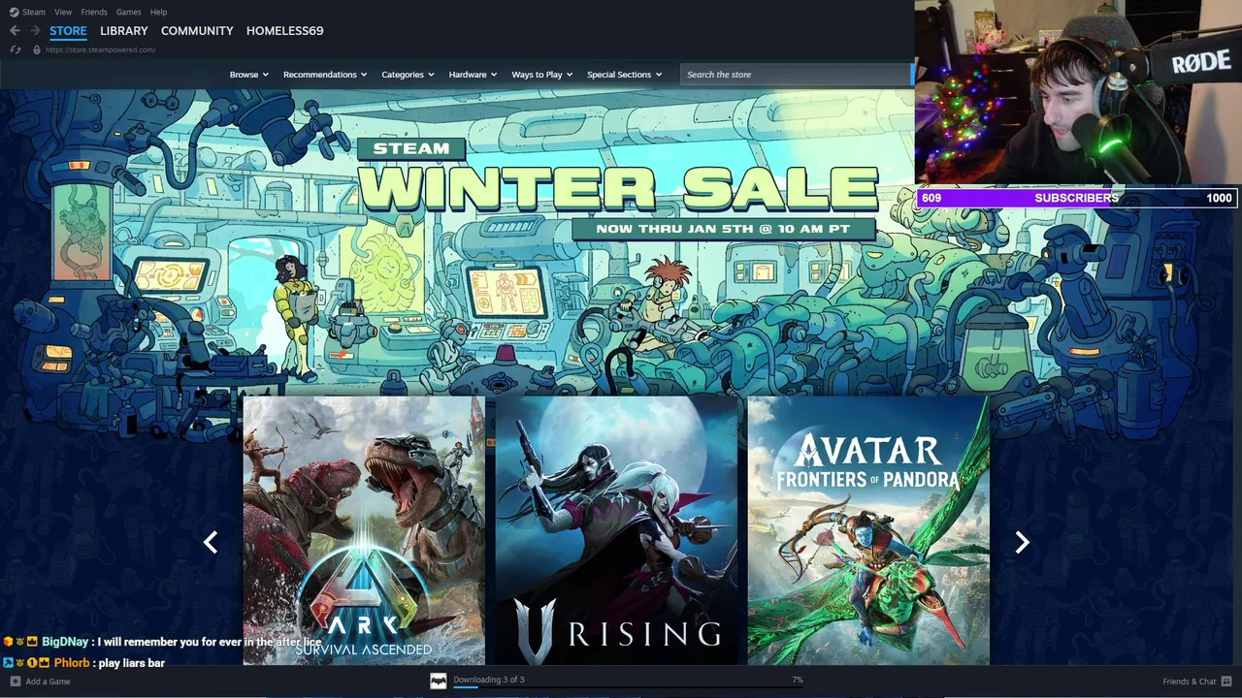The width and height of the screenshot is (1242, 698).
Task: Switch to the COMMUNITY tab
Action: click(197, 31)
